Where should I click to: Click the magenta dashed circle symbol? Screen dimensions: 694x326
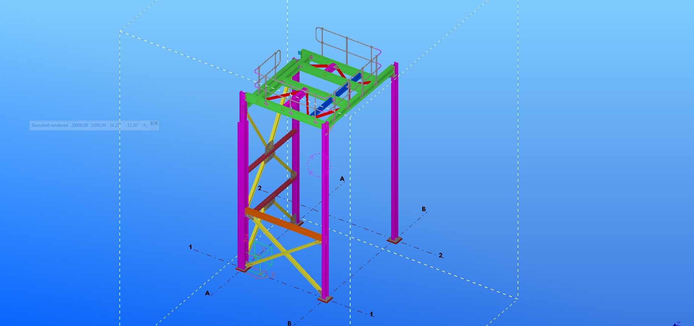tap(319, 165)
